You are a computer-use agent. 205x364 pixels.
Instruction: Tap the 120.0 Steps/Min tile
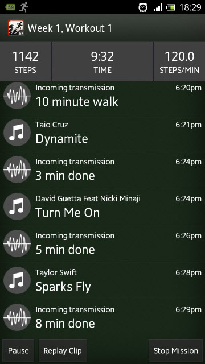pos(180,61)
